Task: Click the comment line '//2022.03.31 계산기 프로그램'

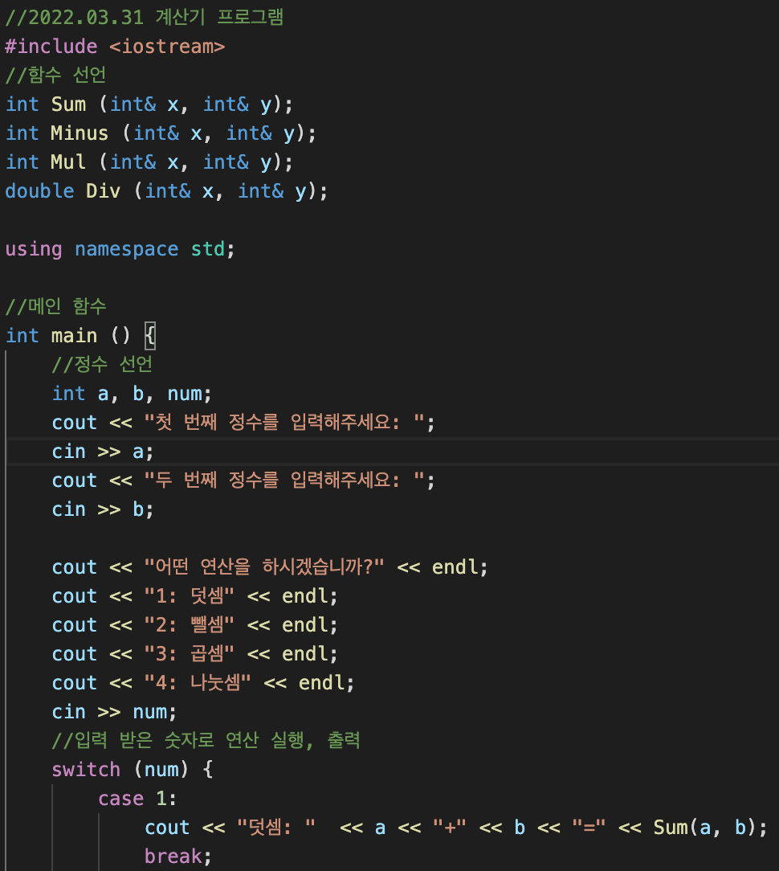Action: point(145,17)
